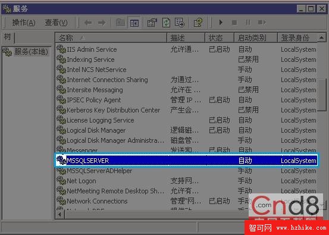Click the gear icon beside Intel NCS NetService

61,70
